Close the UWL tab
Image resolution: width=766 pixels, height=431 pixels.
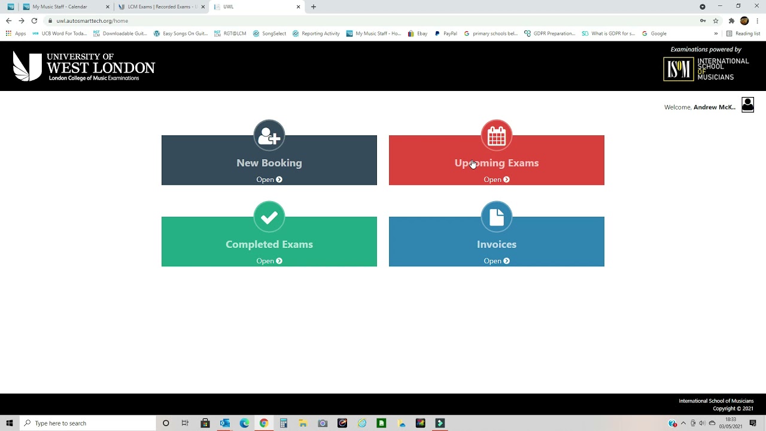point(298,7)
